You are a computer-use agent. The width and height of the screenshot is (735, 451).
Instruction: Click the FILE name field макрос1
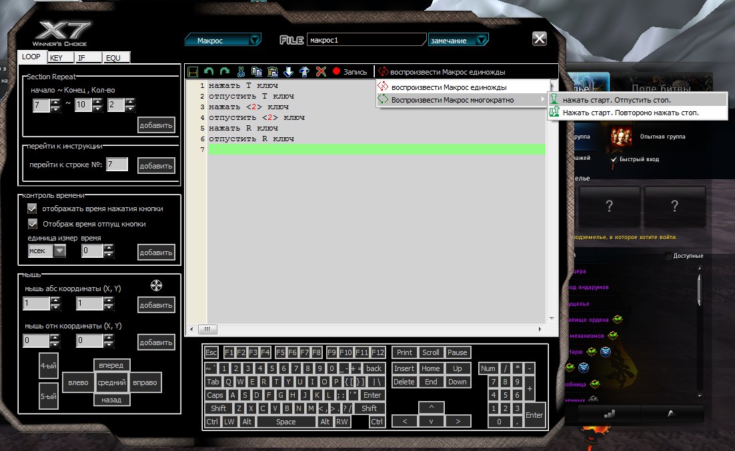coord(366,41)
